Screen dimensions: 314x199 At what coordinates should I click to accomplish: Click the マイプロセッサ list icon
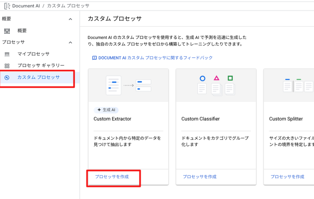point(7,54)
